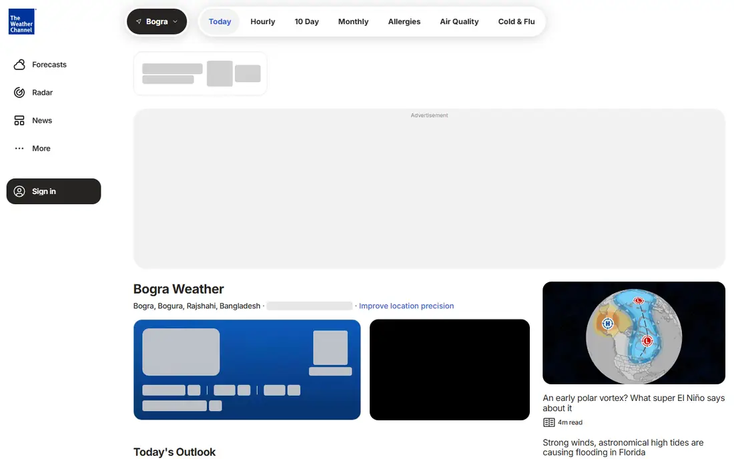Screen dimensions: 734x459
Task: Click Improve location precision link
Action: point(406,306)
